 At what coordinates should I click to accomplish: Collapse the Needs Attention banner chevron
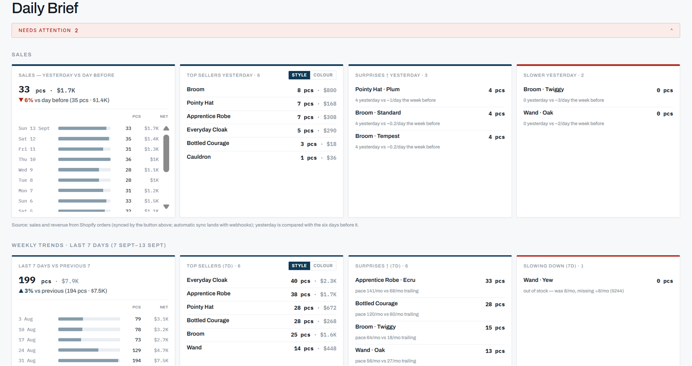click(671, 30)
